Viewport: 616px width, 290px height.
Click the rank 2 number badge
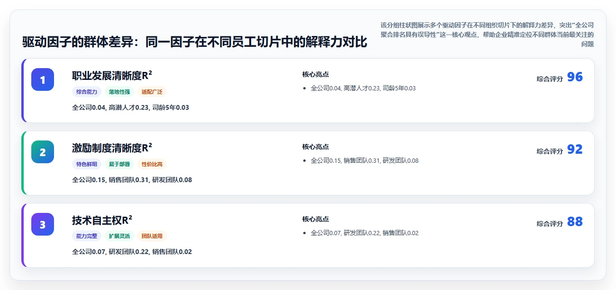point(43,152)
